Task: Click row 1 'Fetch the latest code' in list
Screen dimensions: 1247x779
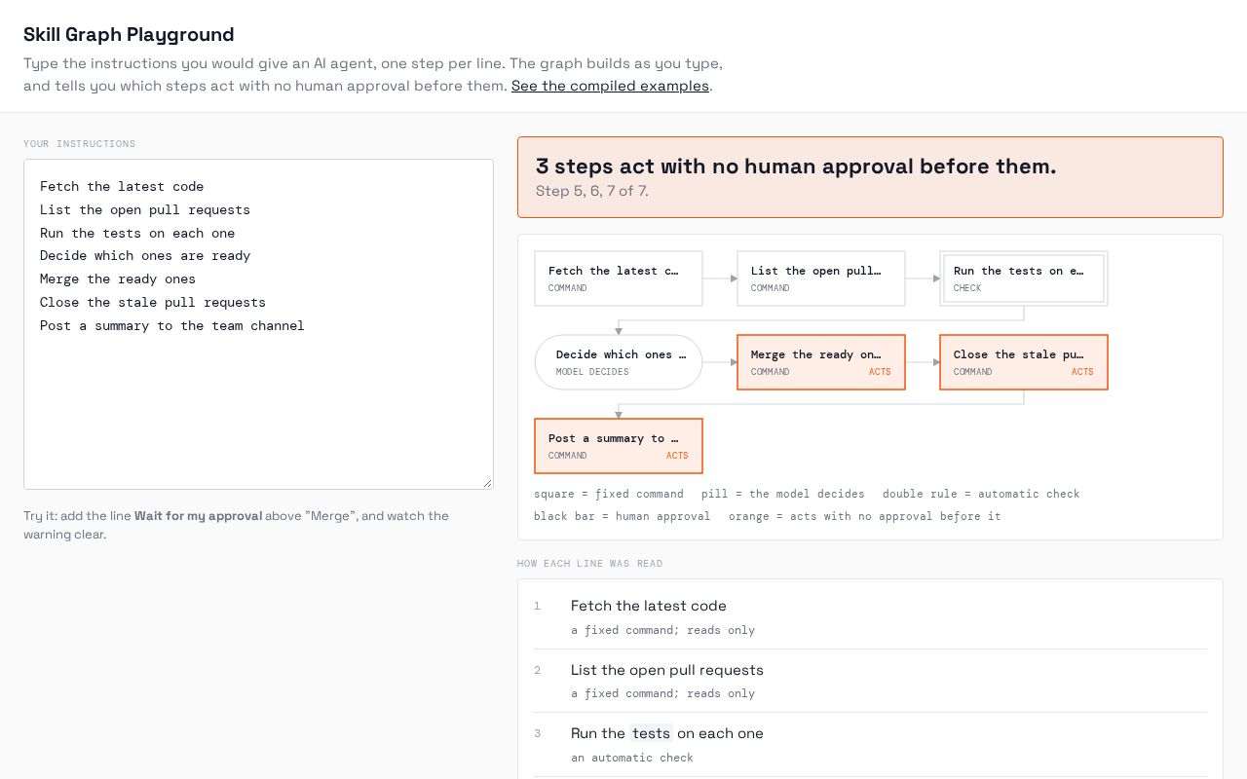Action: coord(870,617)
